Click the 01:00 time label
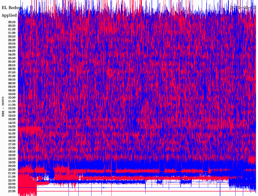 tap(12, 29)
